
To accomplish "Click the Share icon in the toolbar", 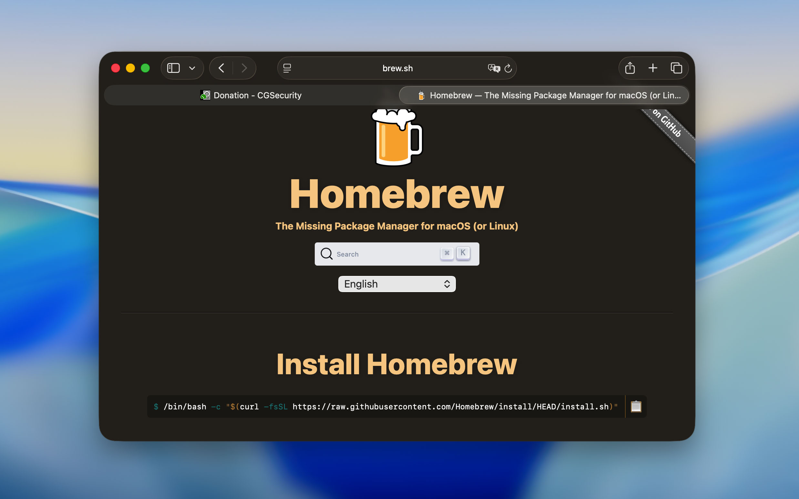I will [x=629, y=68].
